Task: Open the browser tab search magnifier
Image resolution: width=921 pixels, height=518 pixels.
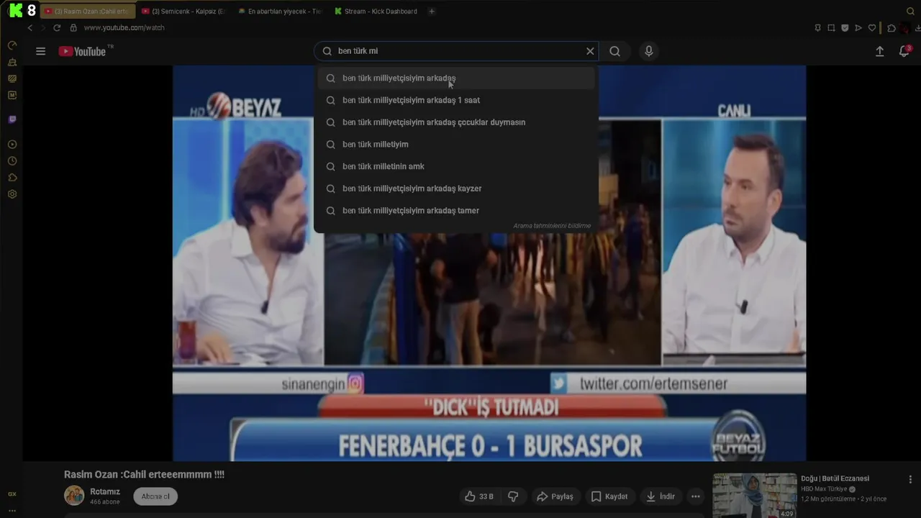Action: coord(910,12)
